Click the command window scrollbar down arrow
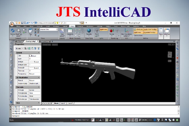The image size is (189, 126). tap(178, 113)
